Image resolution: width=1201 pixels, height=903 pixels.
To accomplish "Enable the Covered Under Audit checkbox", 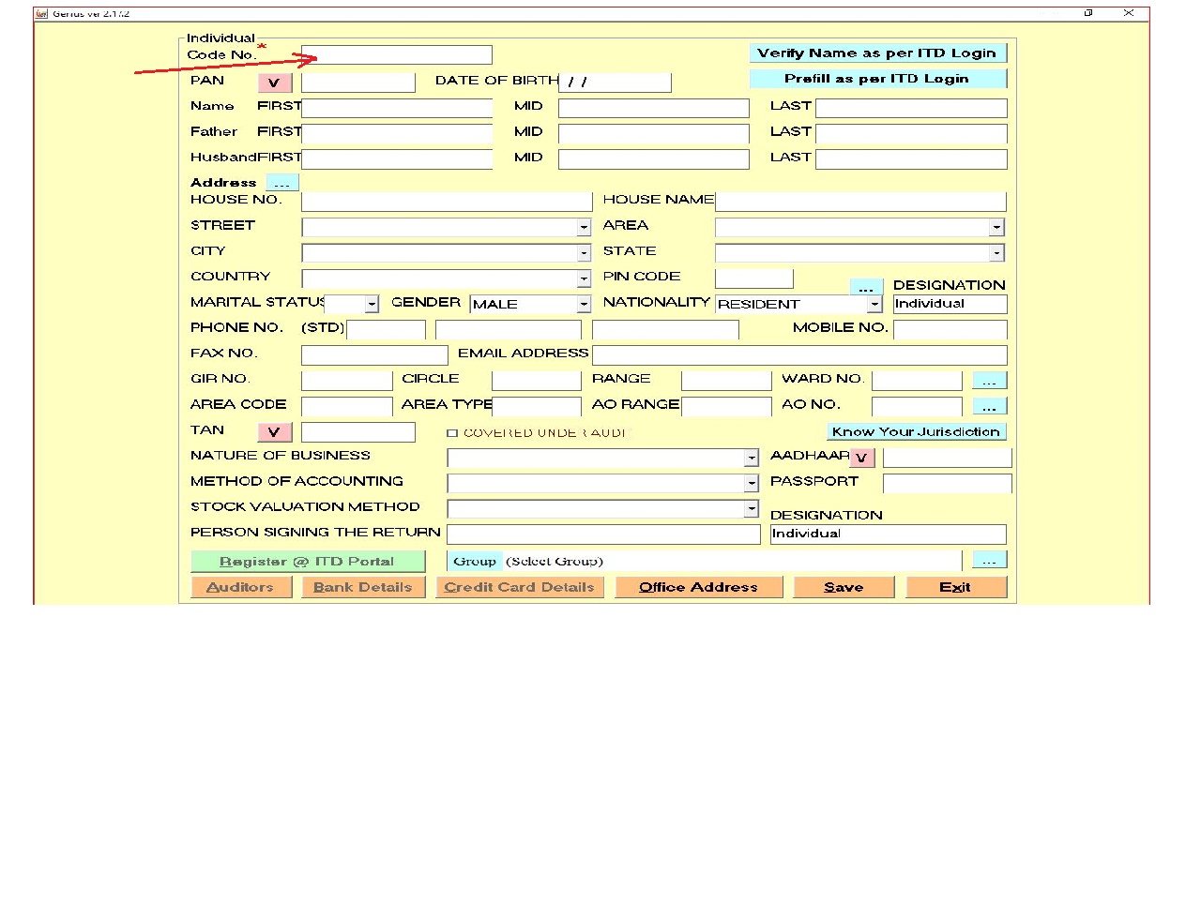I will (x=452, y=433).
